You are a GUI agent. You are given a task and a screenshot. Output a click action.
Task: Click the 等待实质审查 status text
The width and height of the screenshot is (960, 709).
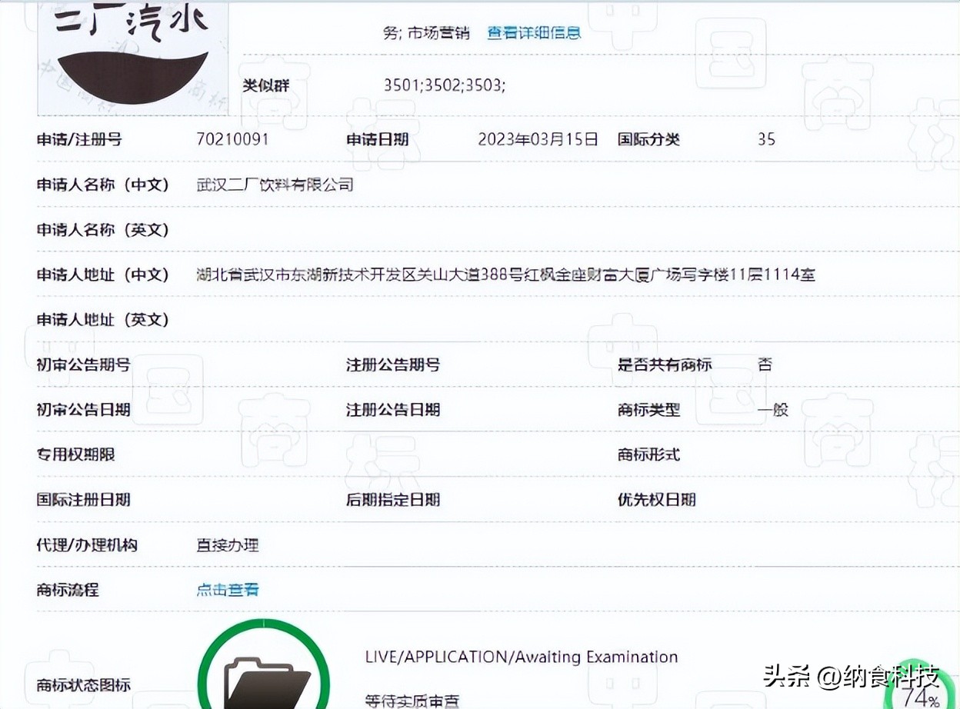412,700
